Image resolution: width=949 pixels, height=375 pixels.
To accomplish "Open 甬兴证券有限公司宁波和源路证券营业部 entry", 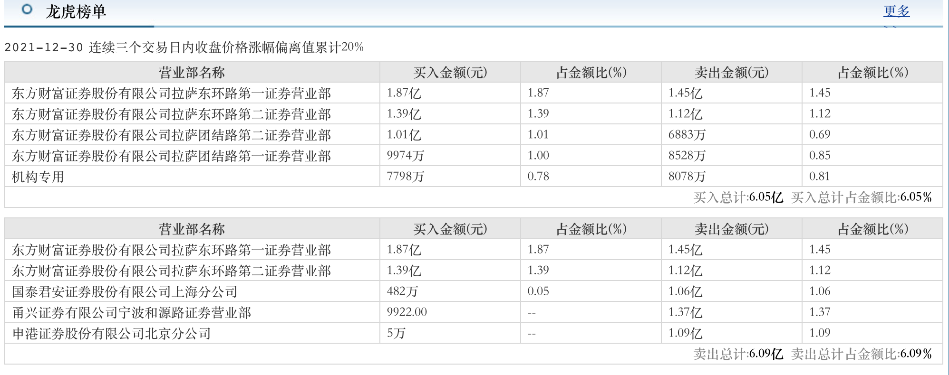I will pyautogui.click(x=131, y=312).
